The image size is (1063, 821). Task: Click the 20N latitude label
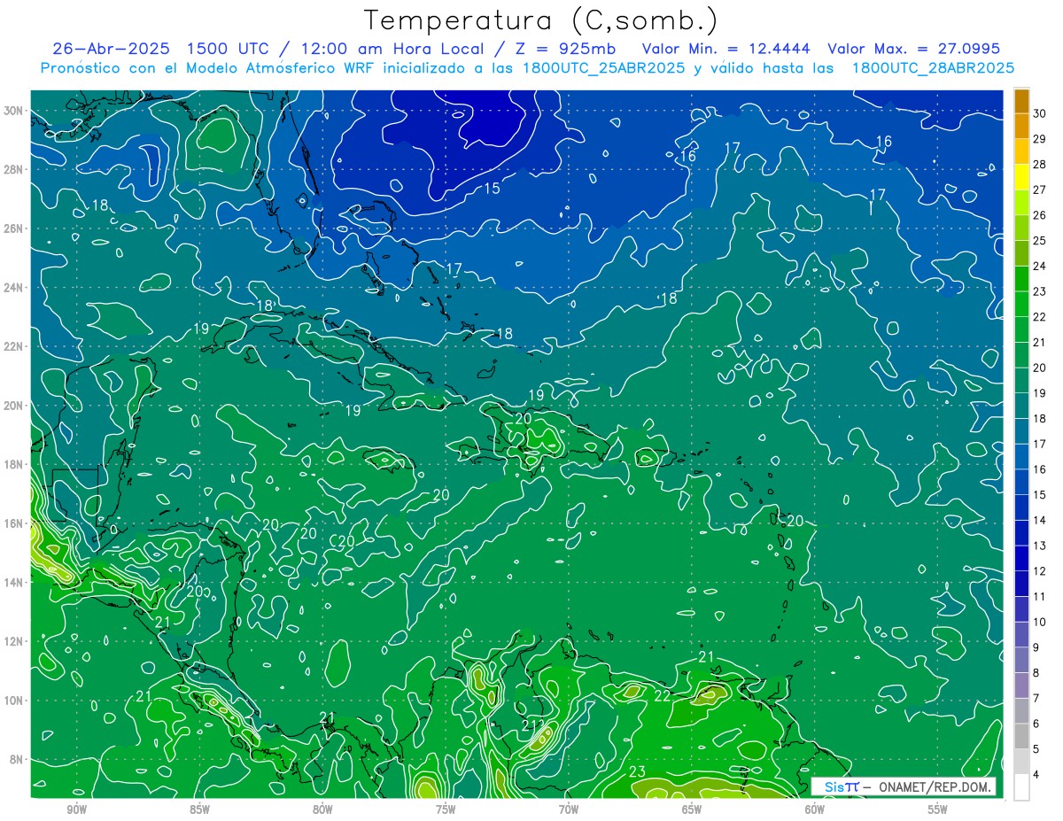14,406
